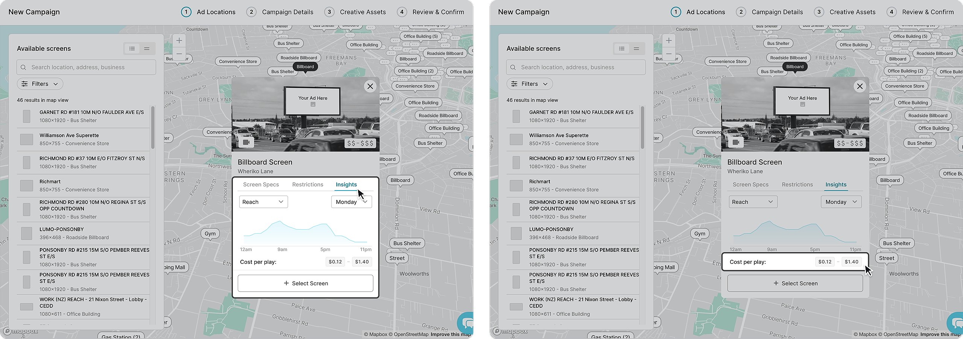Select the Gym map marker in left window
Image resolution: width=963 pixels, height=339 pixels.
(210, 234)
